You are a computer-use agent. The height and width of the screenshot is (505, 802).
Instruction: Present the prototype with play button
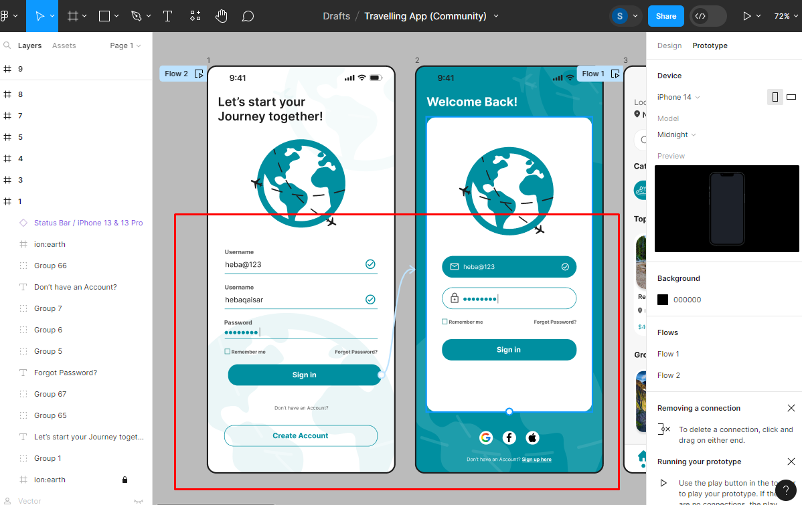[x=746, y=16]
